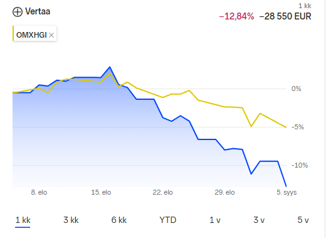This screenshot has width=326, height=238.
Task: Select the 1 kk time range tab
Action: 23,220
